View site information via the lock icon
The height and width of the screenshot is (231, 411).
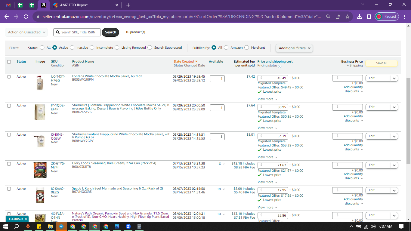click(38, 17)
